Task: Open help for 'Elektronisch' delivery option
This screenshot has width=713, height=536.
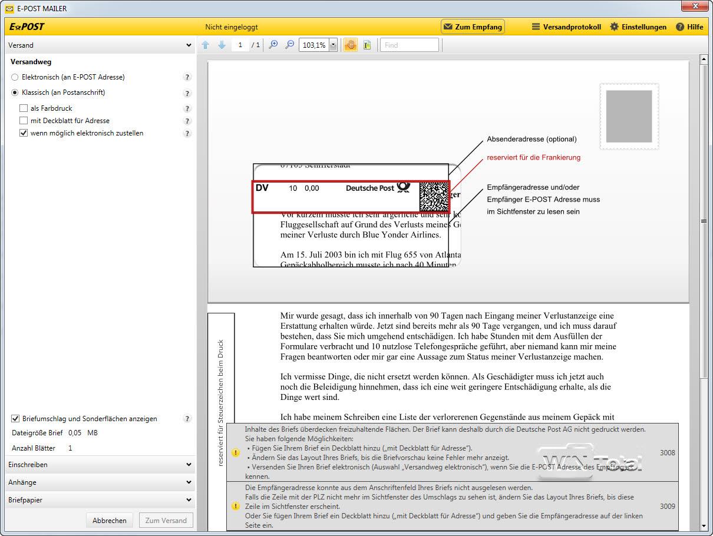Action: 187,77
